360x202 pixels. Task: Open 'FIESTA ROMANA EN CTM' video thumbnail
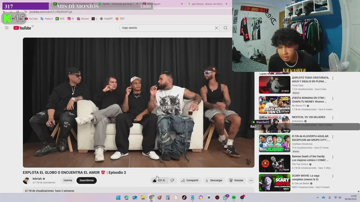[274, 105]
